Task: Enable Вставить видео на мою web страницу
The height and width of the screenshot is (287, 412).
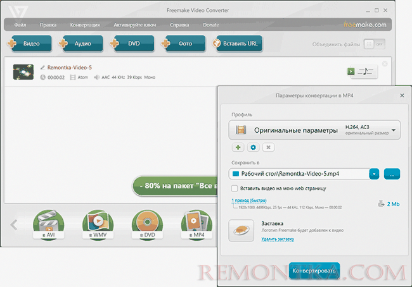Action: [234, 188]
